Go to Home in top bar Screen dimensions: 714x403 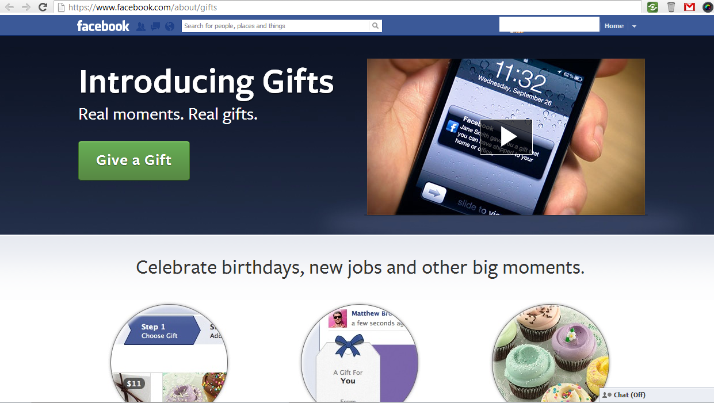click(x=614, y=26)
